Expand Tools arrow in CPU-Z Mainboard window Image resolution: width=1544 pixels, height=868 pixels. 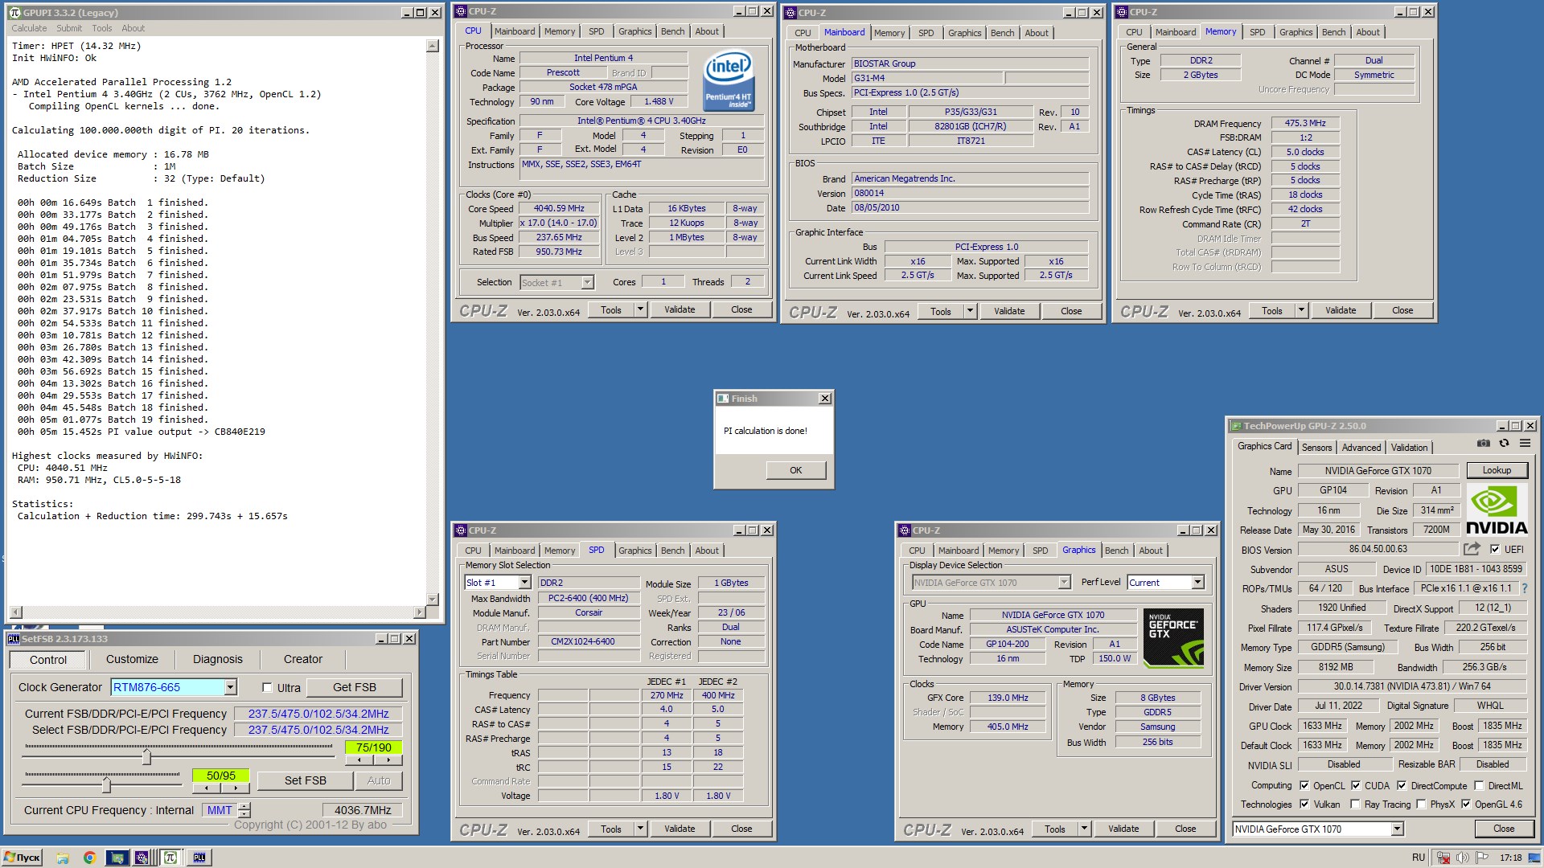click(x=970, y=311)
